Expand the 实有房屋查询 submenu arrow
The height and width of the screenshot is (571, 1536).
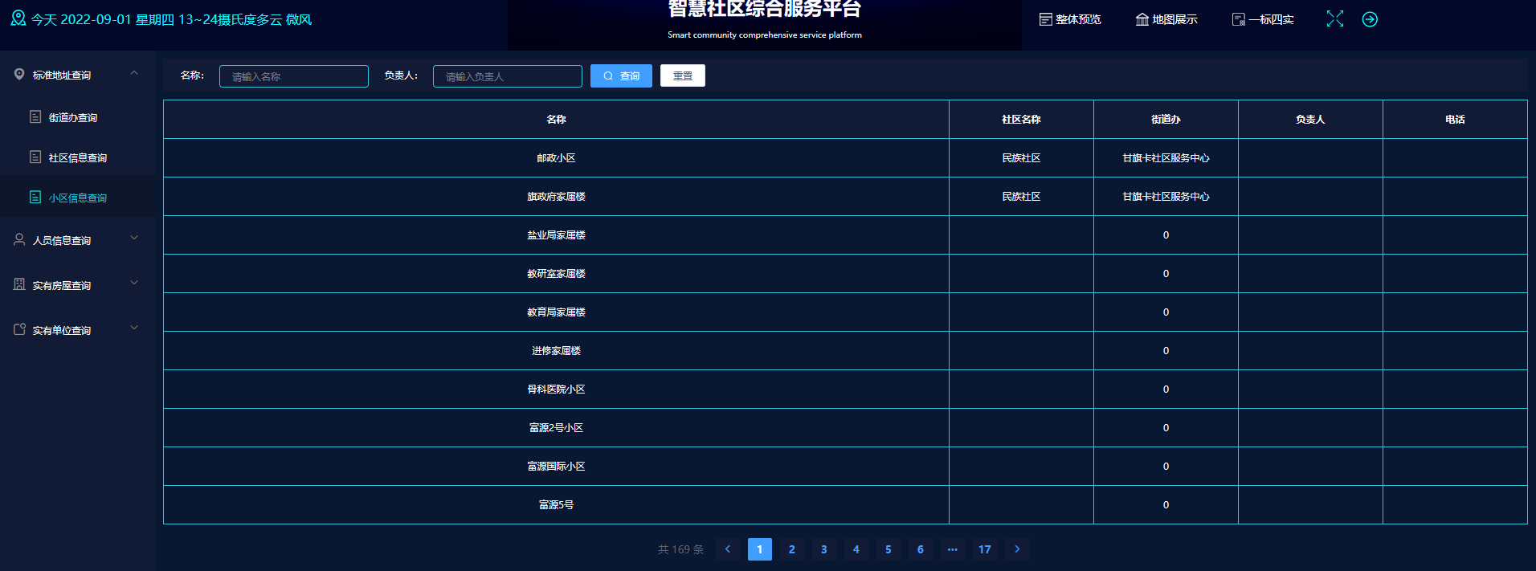click(134, 283)
